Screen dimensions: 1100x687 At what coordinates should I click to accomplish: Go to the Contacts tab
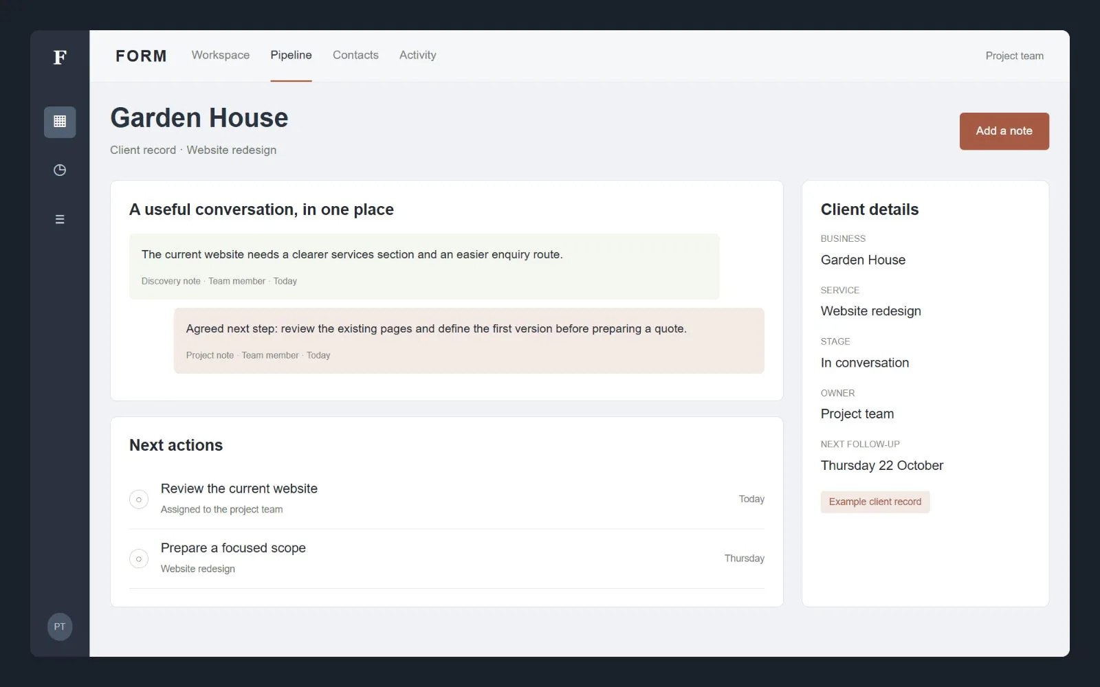click(355, 55)
